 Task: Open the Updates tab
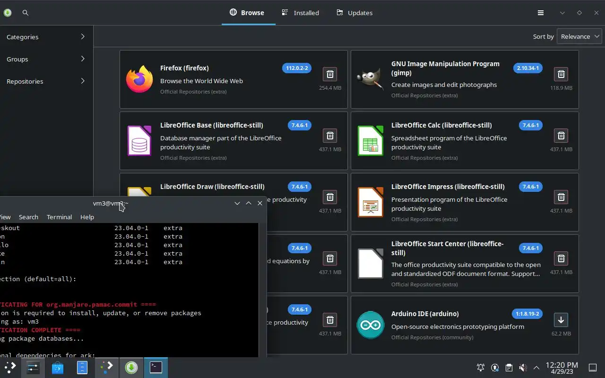coord(354,13)
